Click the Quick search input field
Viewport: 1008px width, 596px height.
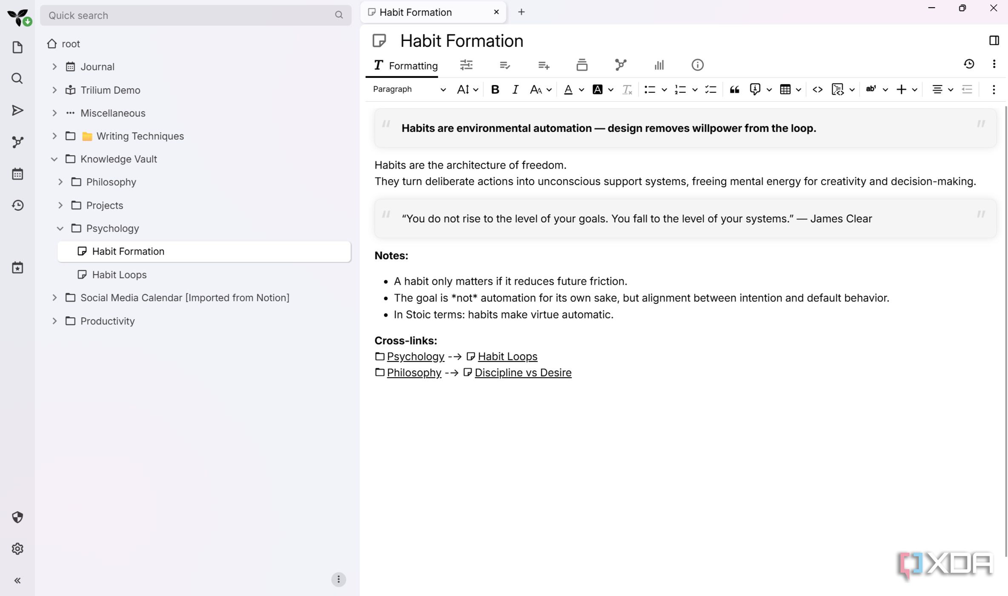point(195,15)
